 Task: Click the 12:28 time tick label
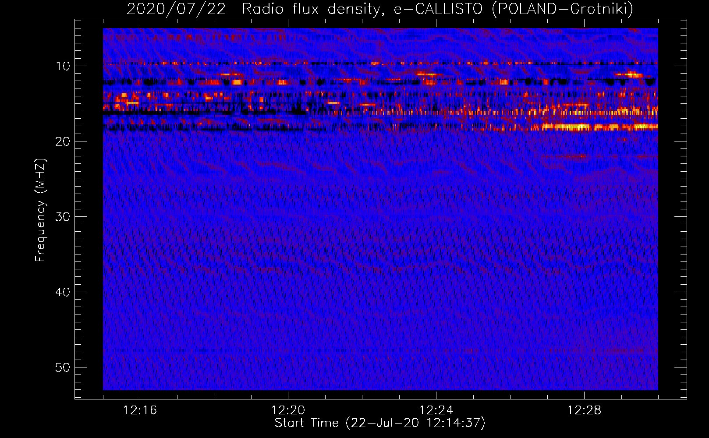coord(584,410)
